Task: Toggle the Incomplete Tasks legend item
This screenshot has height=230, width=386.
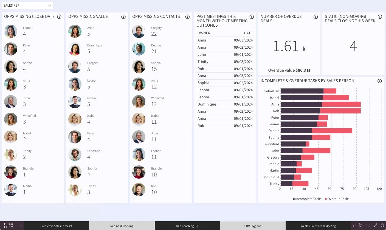Action: point(306,199)
